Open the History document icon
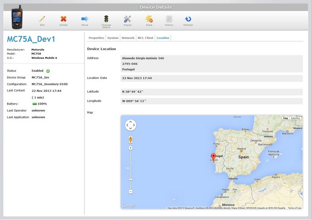312x220 pixels. coord(169,19)
